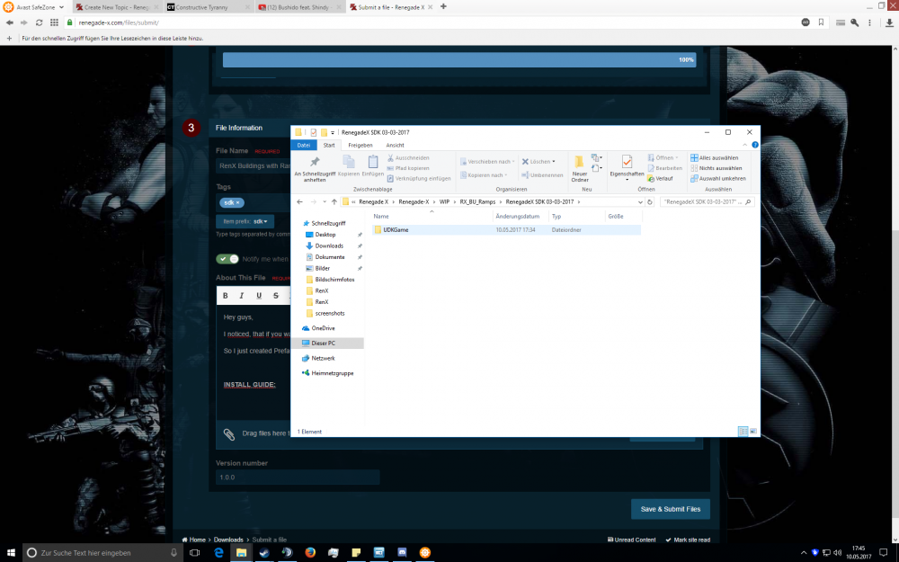Click Strikethrough button in forum editor
This screenshot has height=562, width=899.
[276, 295]
